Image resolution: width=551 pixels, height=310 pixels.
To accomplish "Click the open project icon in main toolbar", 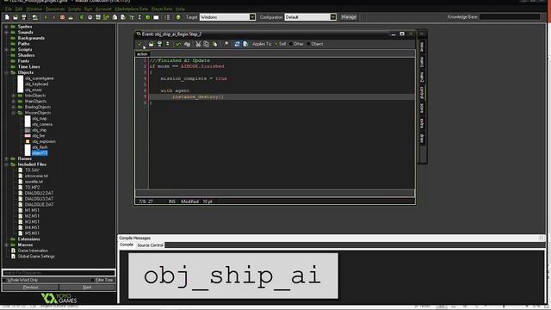I will 15,17.
